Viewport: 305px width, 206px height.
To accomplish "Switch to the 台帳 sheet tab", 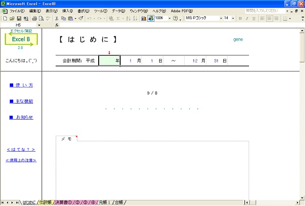I will (119, 203).
